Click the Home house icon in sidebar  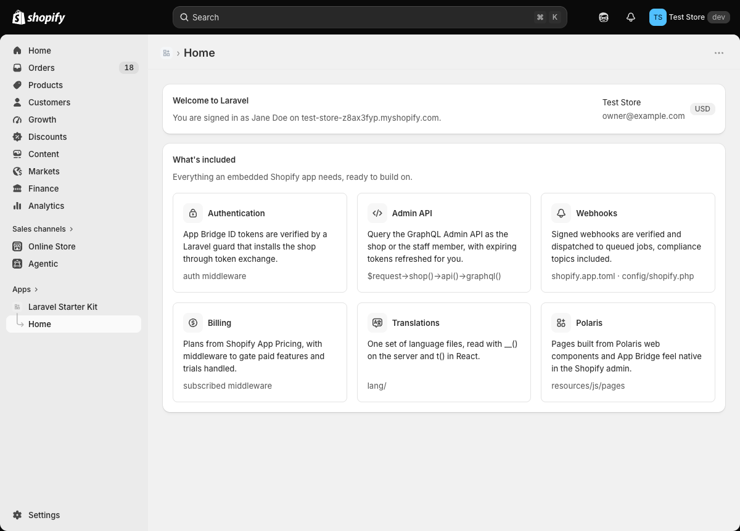(x=17, y=51)
